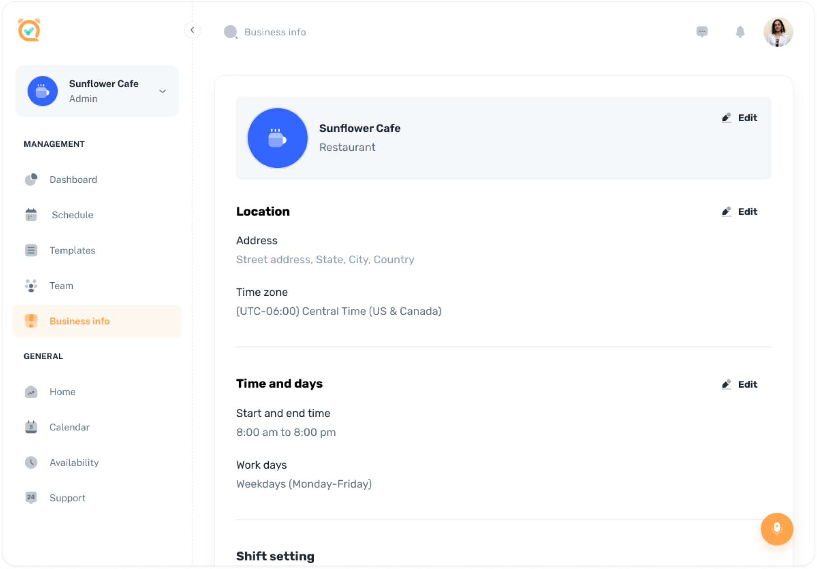
Task: Go to Schedule in the sidebar
Action: (72, 215)
